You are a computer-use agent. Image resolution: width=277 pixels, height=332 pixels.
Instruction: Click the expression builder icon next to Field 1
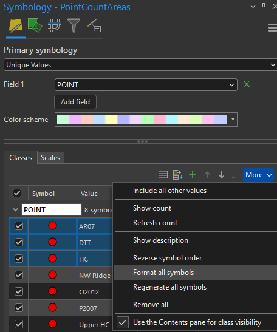pyautogui.click(x=247, y=84)
